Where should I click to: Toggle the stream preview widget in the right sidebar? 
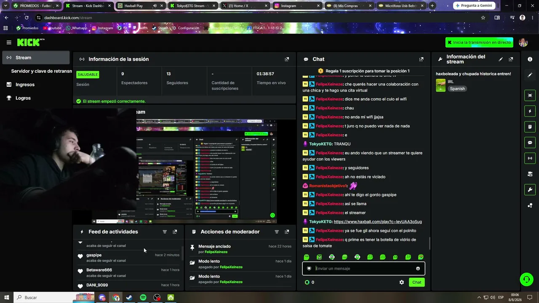point(530,96)
